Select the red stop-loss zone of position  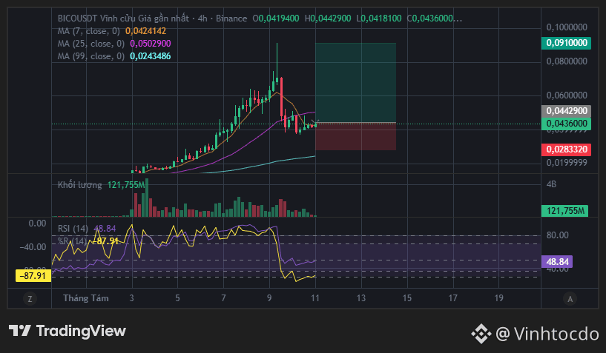[355, 137]
